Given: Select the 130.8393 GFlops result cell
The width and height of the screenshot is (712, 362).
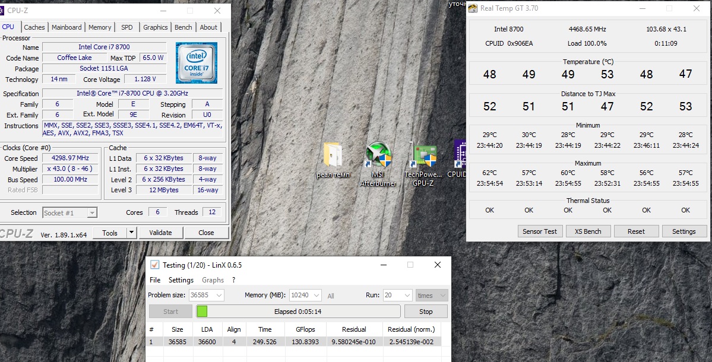Looking at the screenshot, I should 305,342.
